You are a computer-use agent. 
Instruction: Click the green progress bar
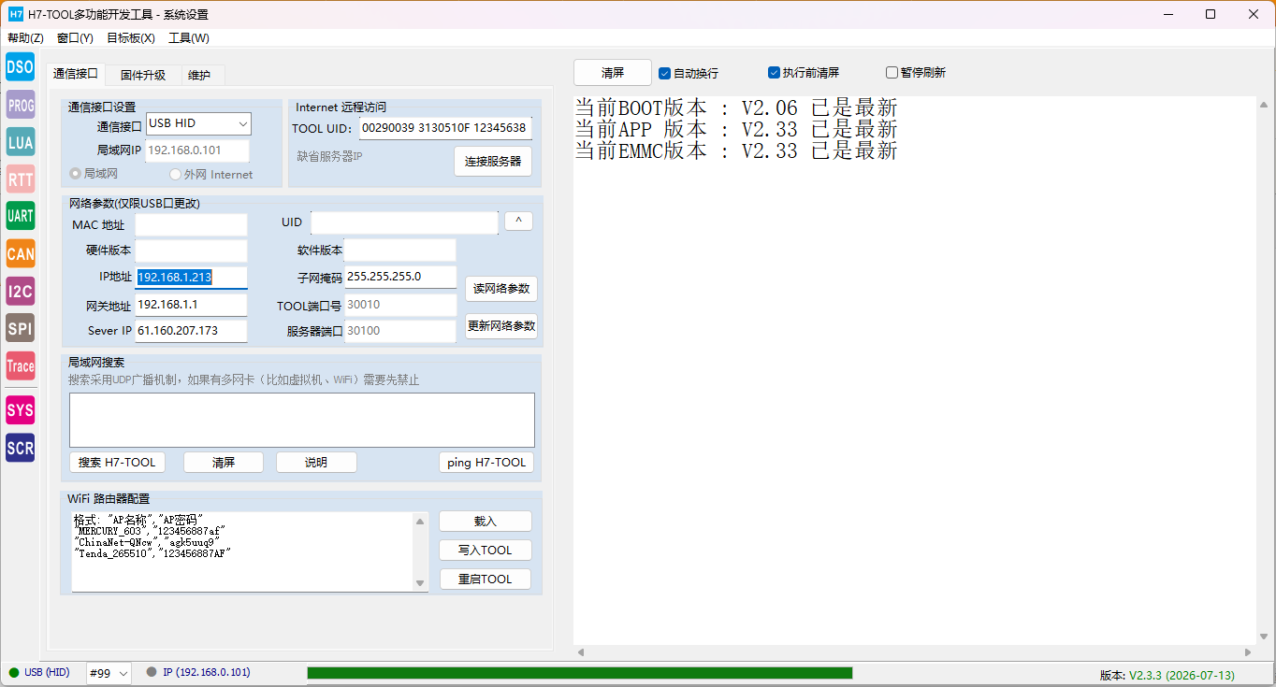[x=580, y=673]
